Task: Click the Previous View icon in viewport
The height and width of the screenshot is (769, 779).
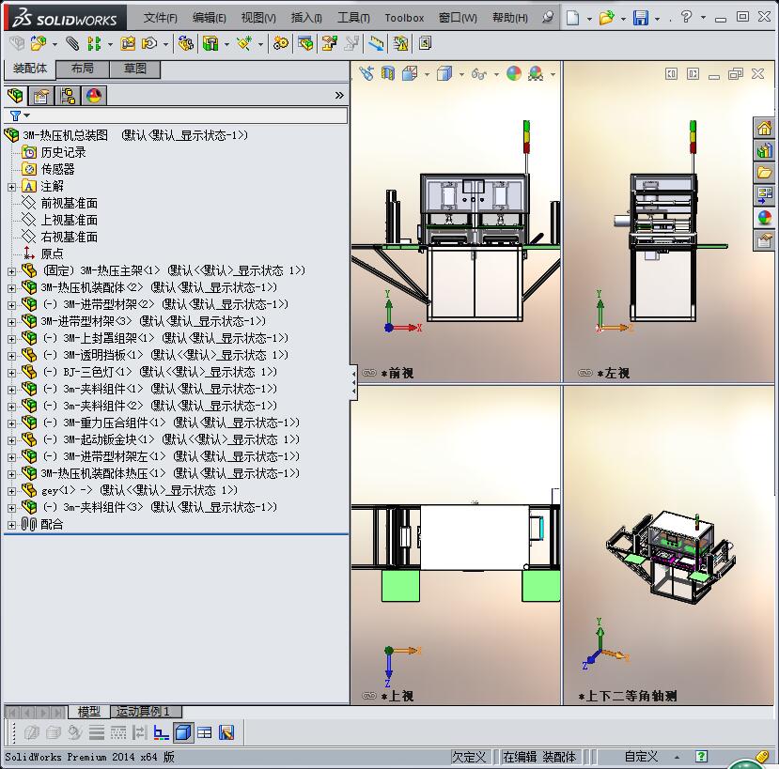Action: [x=366, y=74]
